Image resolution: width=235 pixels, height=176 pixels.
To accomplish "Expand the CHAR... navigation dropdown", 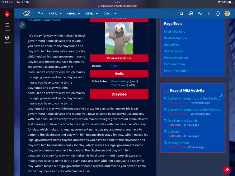I will 73,13.
